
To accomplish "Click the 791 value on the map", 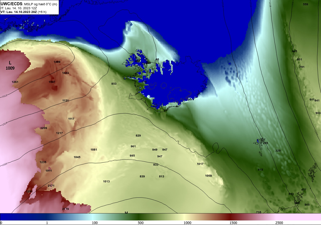I will [302, 67].
